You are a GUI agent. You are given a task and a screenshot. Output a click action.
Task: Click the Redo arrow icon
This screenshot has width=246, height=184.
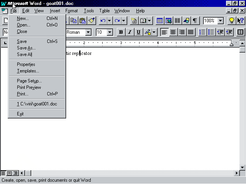coord(117,21)
